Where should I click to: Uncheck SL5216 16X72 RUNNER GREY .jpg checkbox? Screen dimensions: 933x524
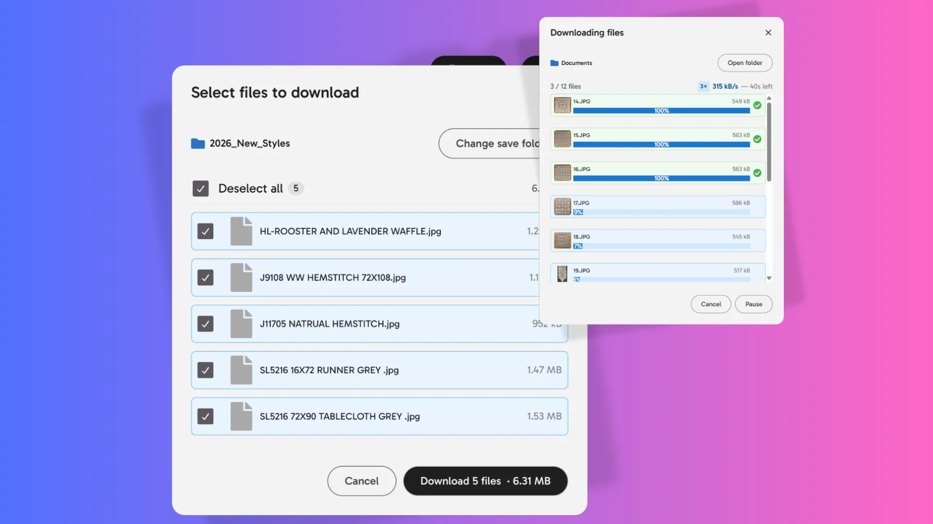pyautogui.click(x=206, y=370)
